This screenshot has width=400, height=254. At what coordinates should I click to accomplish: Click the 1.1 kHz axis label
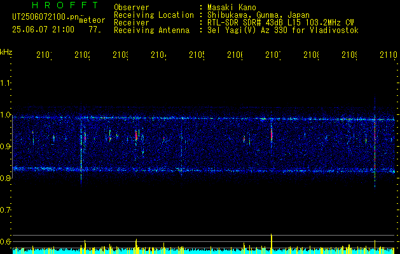click(5, 83)
